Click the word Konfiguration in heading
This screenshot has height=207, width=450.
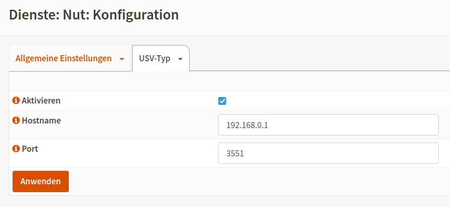136,15
